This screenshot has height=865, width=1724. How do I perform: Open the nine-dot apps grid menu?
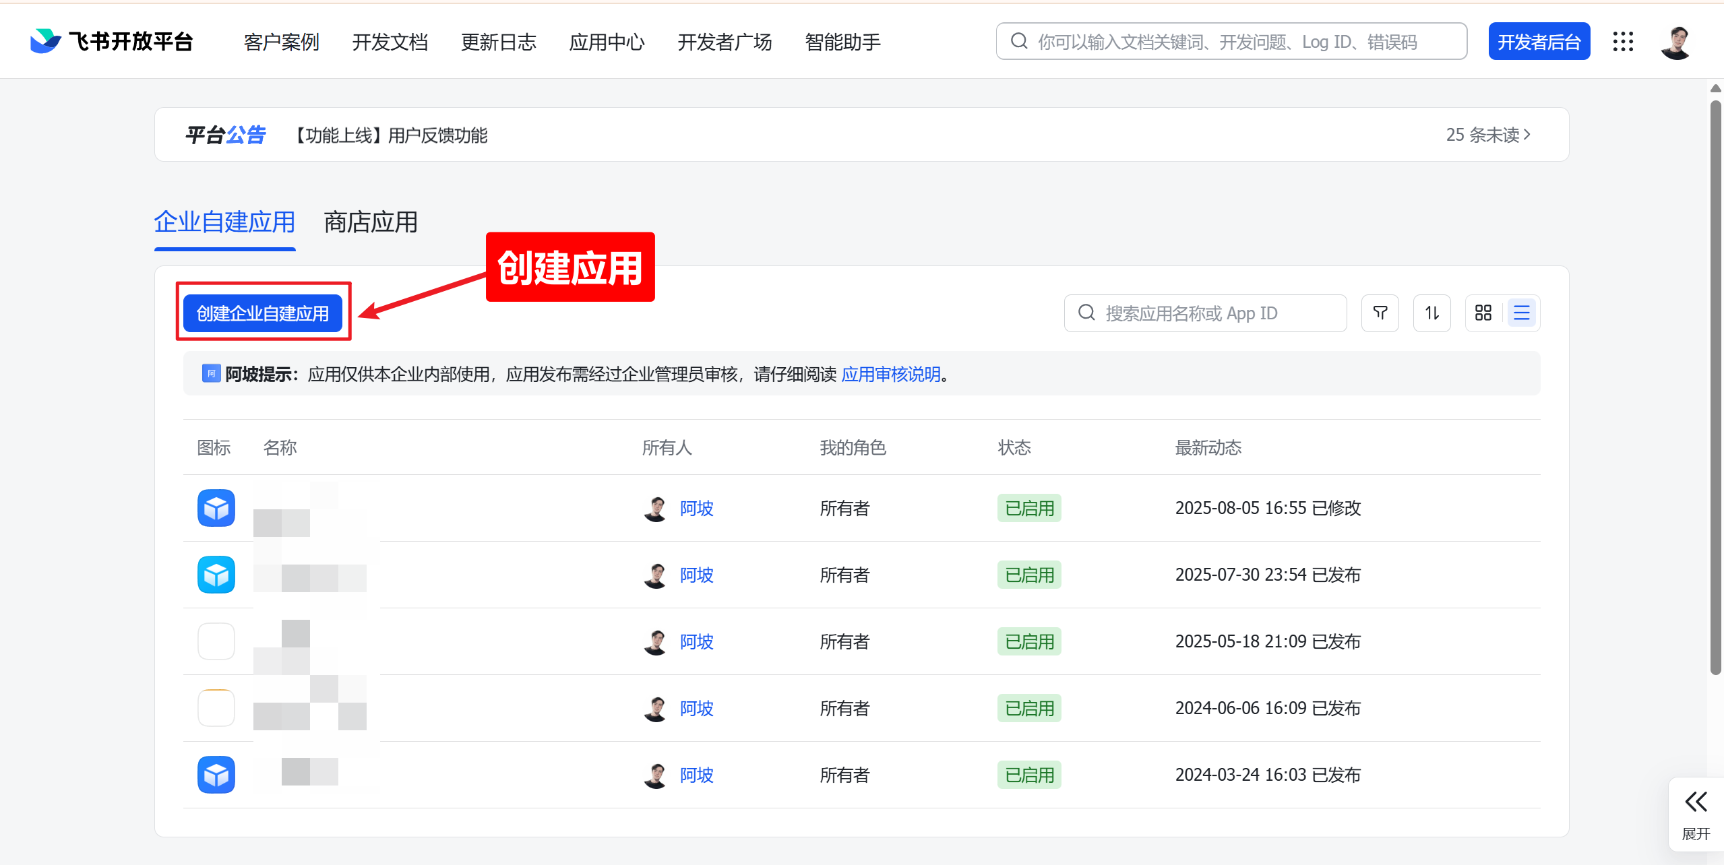[x=1623, y=42]
